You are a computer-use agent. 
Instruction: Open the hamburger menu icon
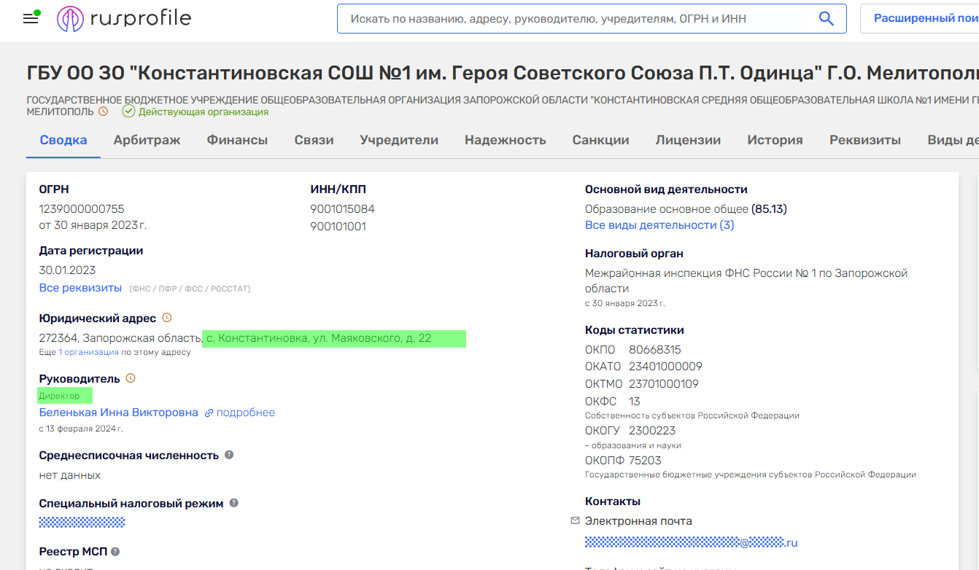31,19
